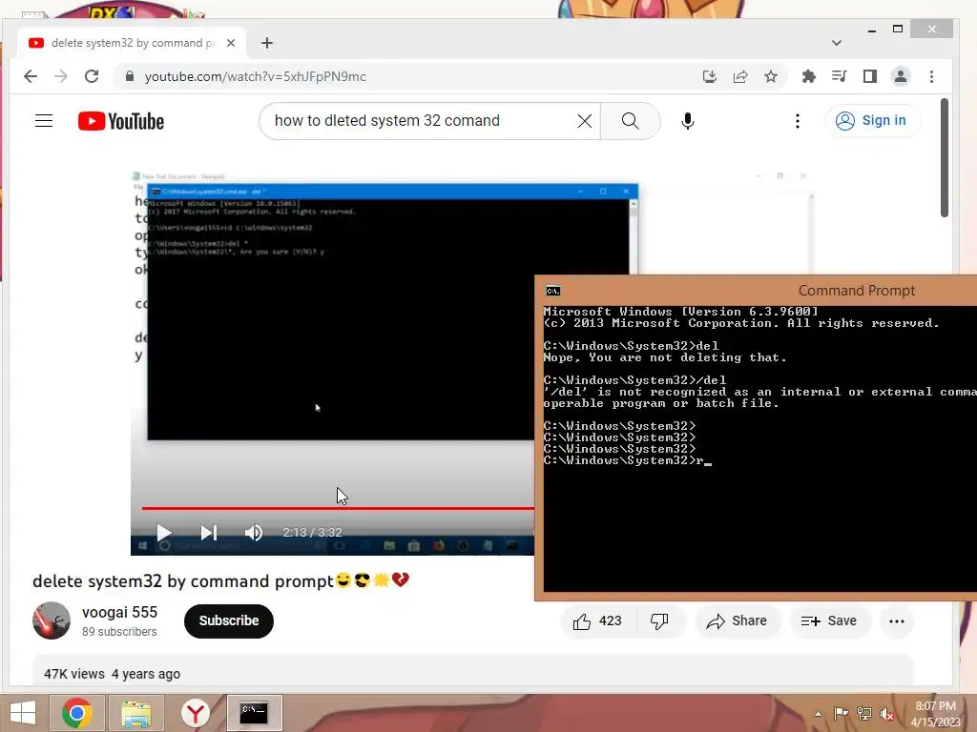The width and height of the screenshot is (977, 732).
Task: Start voice search with the microphone
Action: tap(688, 121)
